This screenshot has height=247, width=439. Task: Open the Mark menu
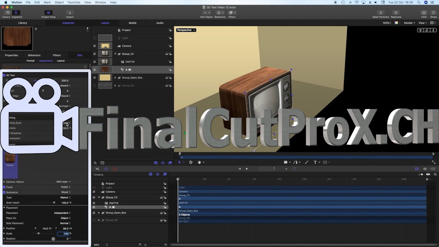(x=47, y=2)
